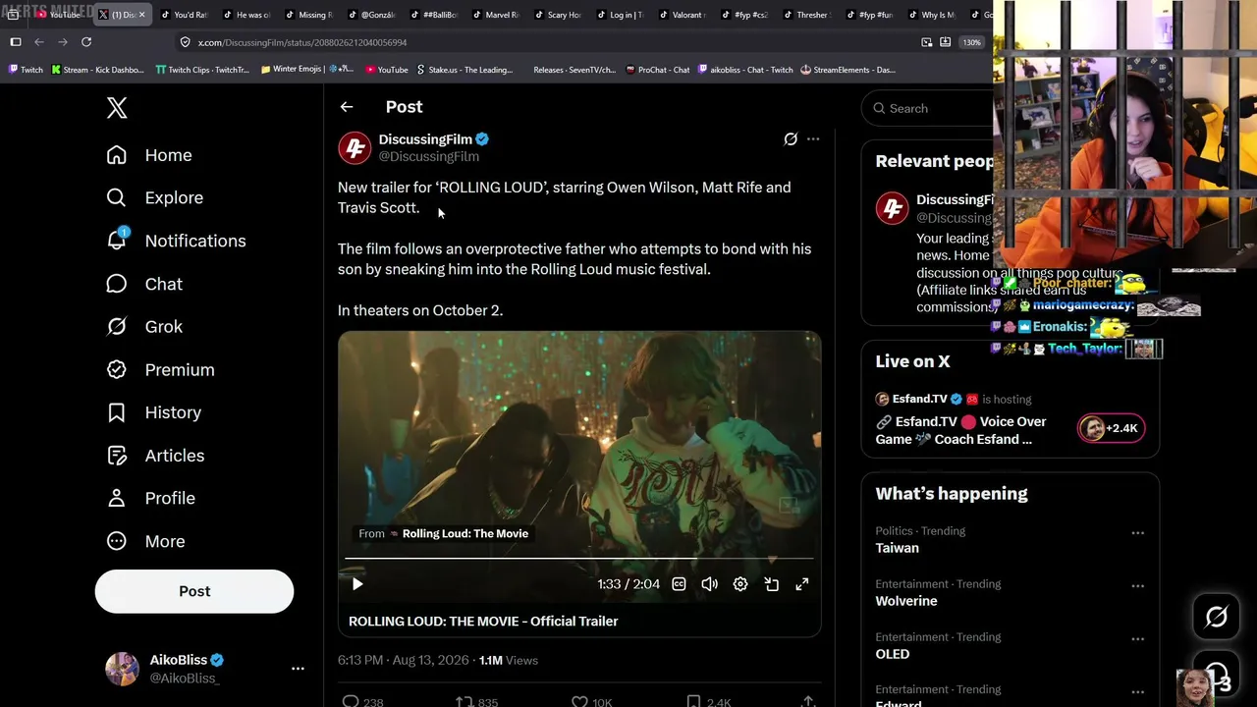Click the AikoBliss profile avatar in the sidebar
1257x707 pixels.
[122, 669]
